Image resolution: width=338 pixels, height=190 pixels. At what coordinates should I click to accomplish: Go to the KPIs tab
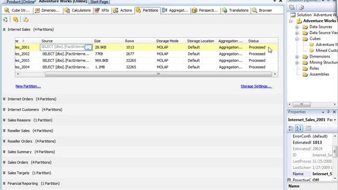click(x=102, y=11)
